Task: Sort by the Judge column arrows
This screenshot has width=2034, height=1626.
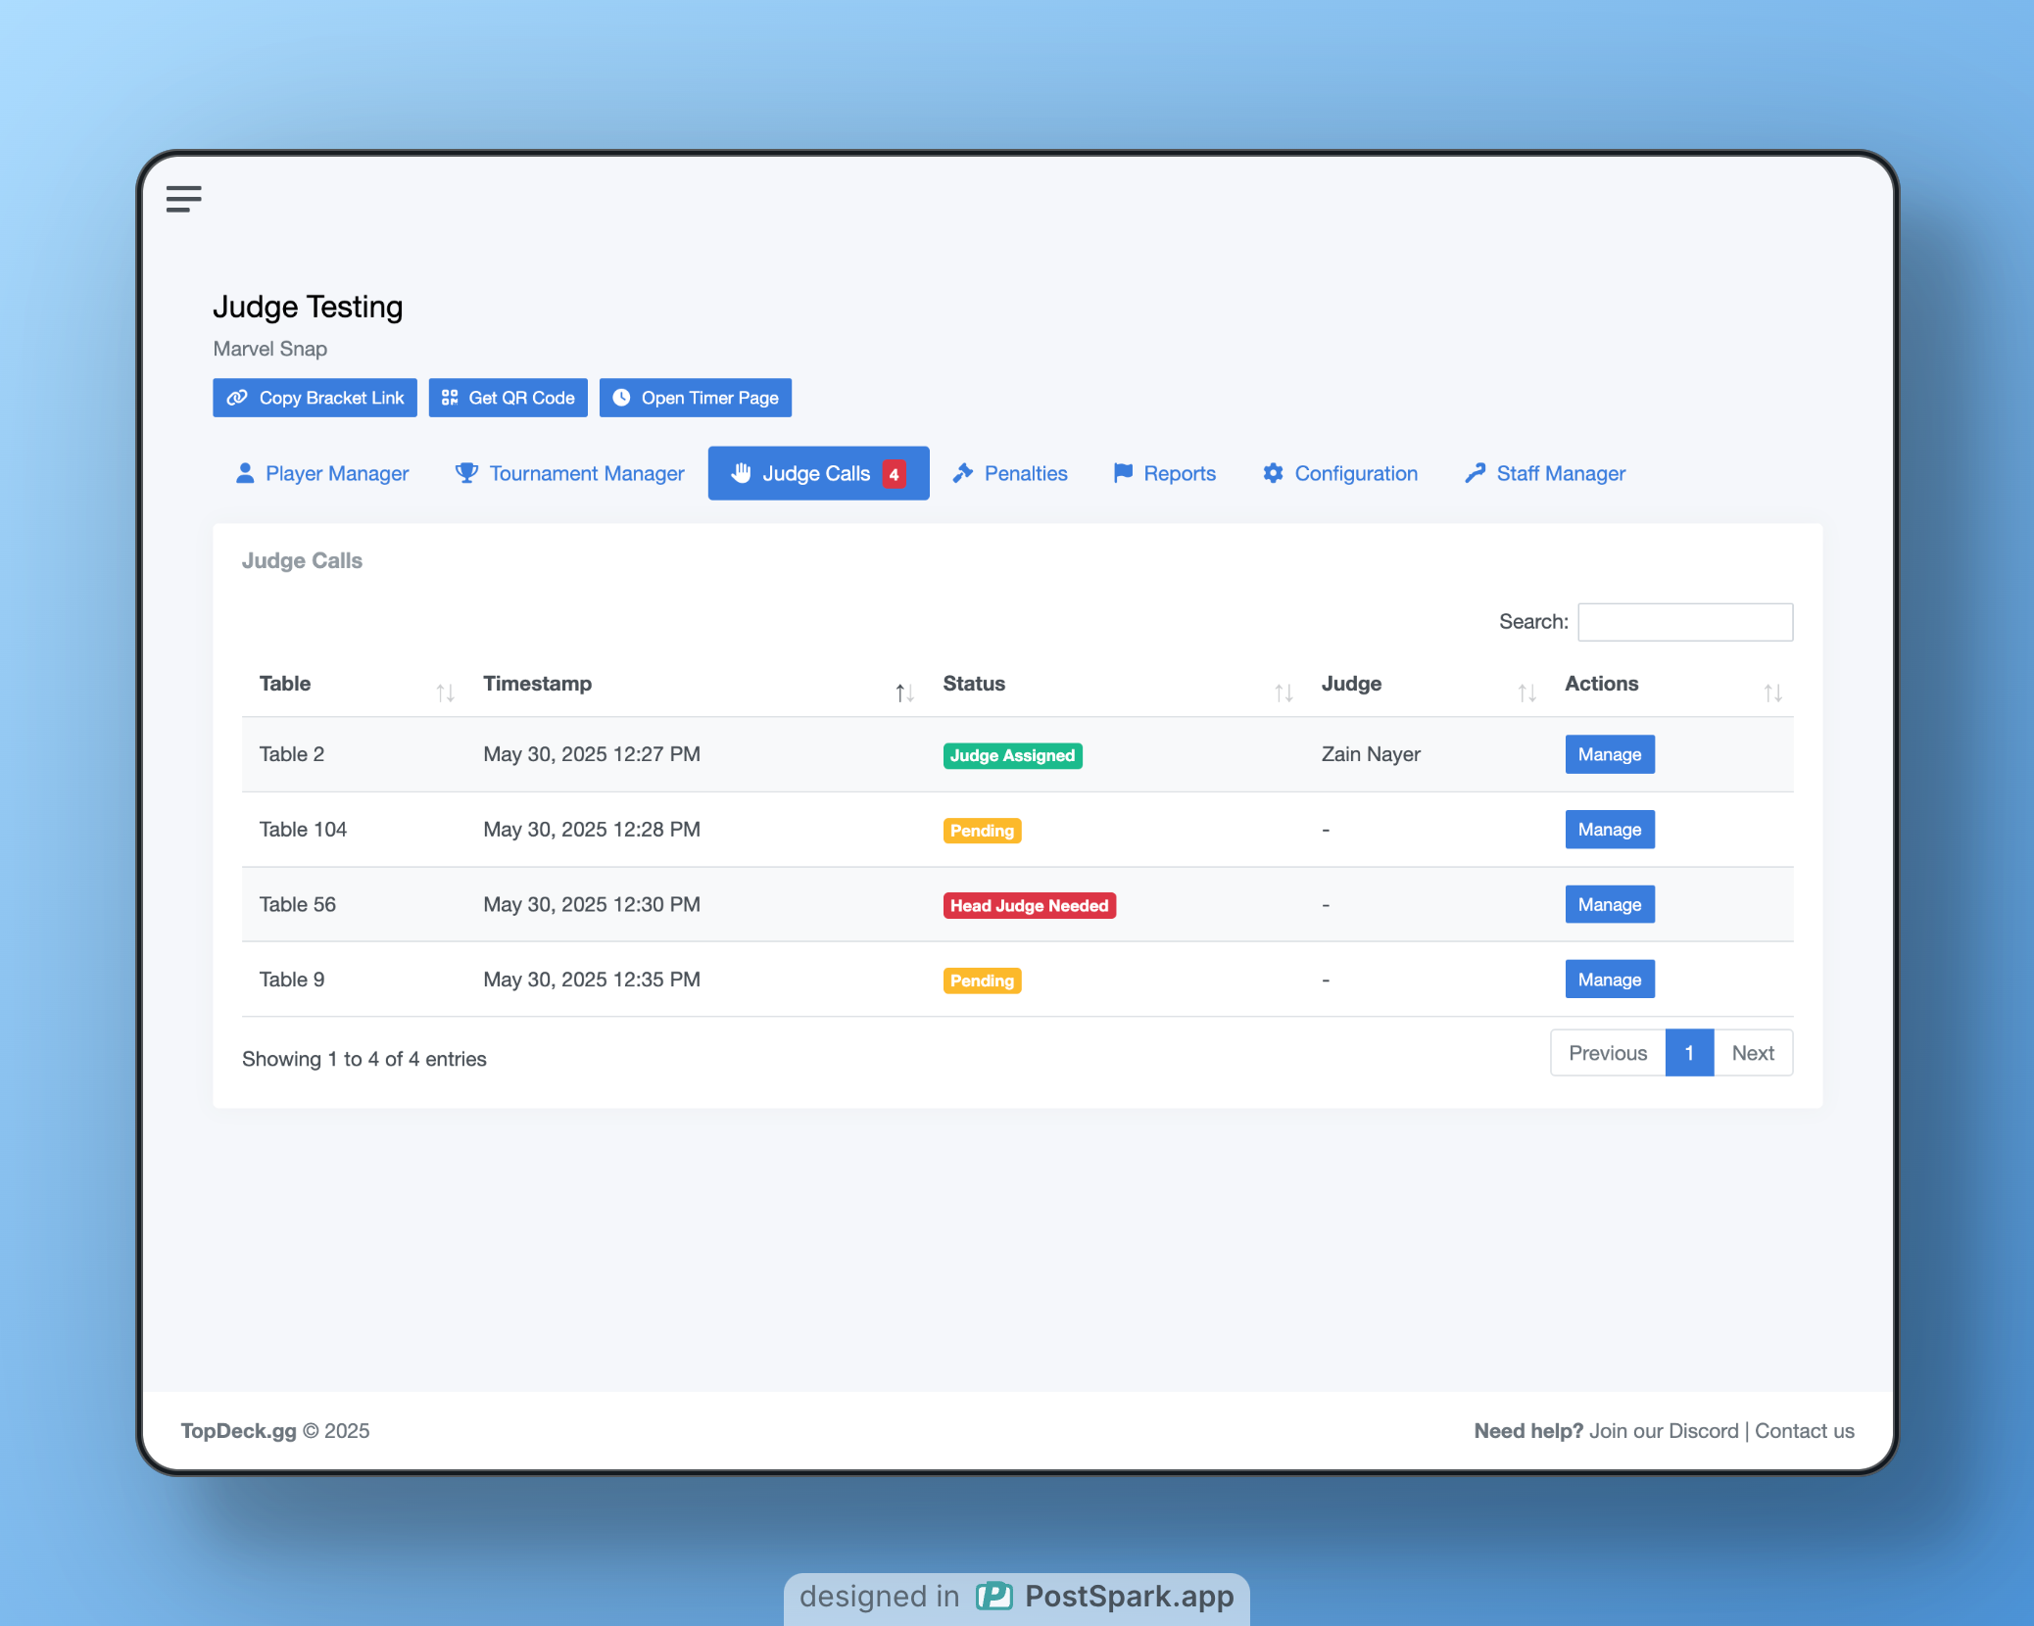Action: 1526,693
